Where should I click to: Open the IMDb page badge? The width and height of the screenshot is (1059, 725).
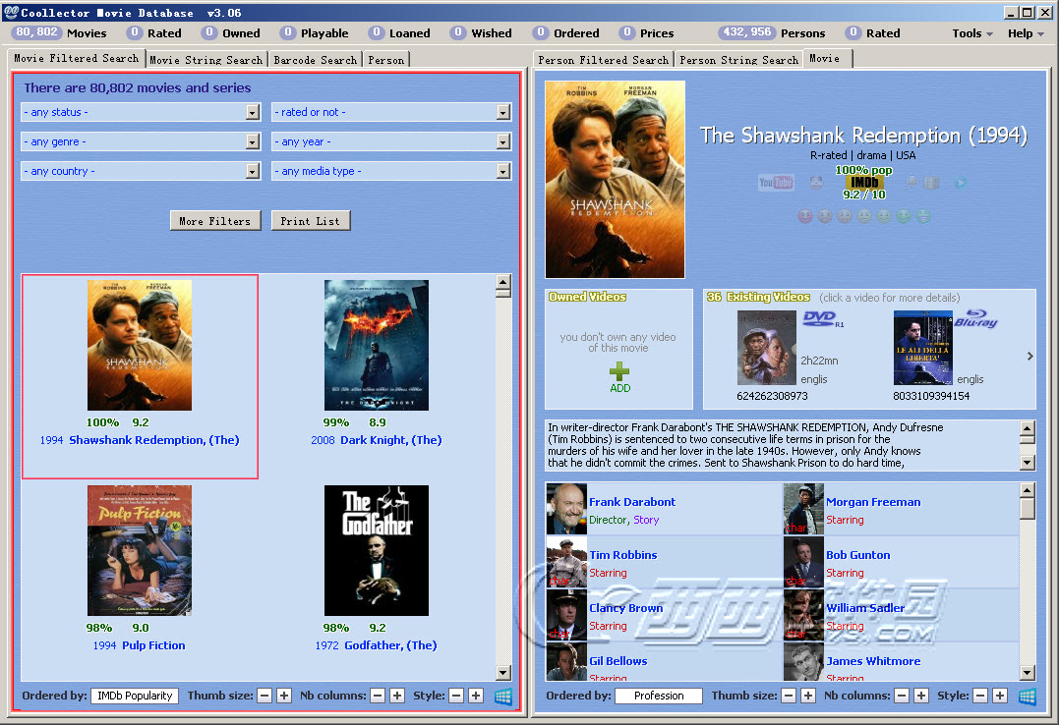tap(863, 183)
